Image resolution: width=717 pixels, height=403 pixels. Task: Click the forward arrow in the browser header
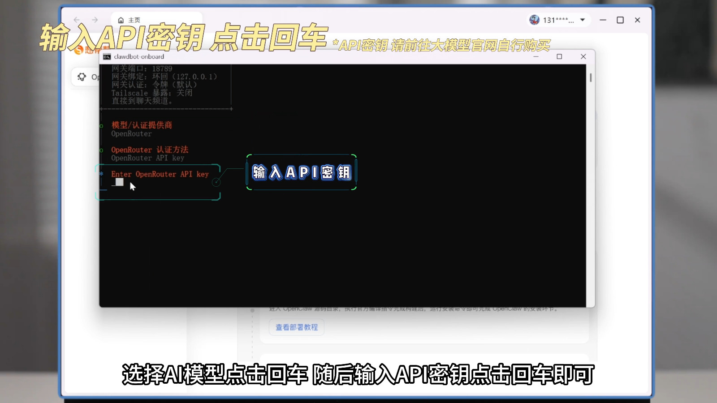pos(95,20)
